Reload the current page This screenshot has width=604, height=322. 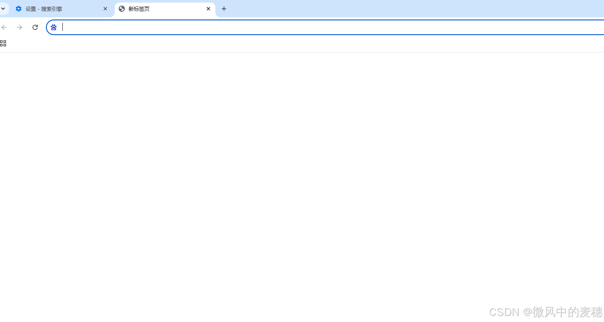click(x=35, y=27)
